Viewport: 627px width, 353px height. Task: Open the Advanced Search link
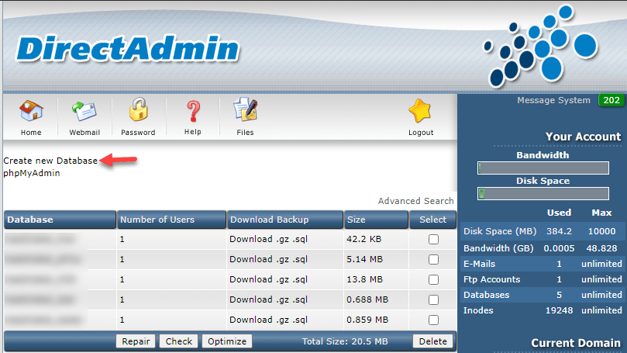click(416, 201)
